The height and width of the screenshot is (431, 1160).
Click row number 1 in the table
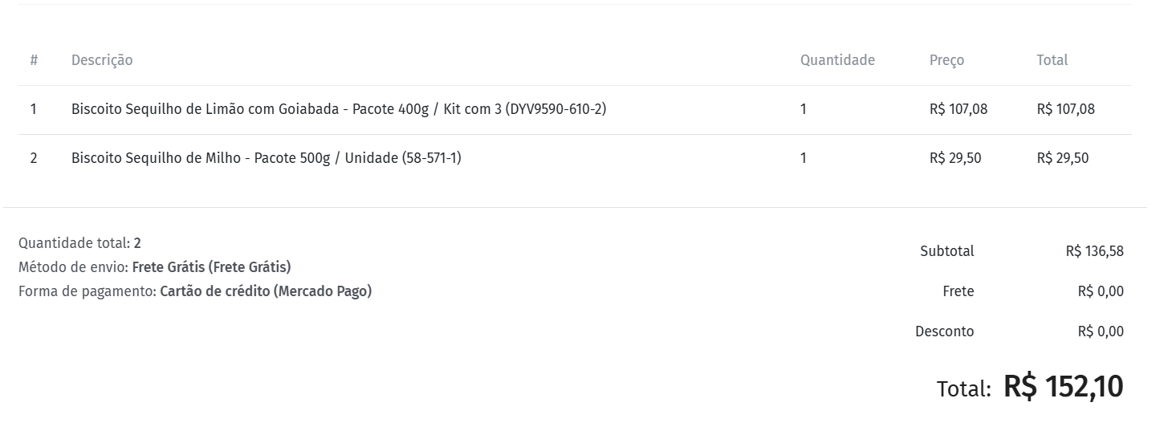click(x=34, y=109)
